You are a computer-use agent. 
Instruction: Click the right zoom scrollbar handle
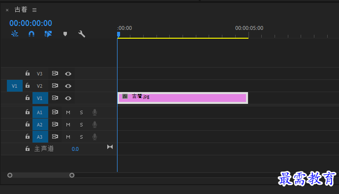[72, 175]
